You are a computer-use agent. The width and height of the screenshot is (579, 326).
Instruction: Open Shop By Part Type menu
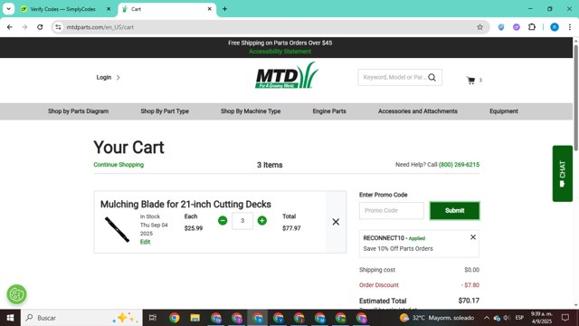165,111
